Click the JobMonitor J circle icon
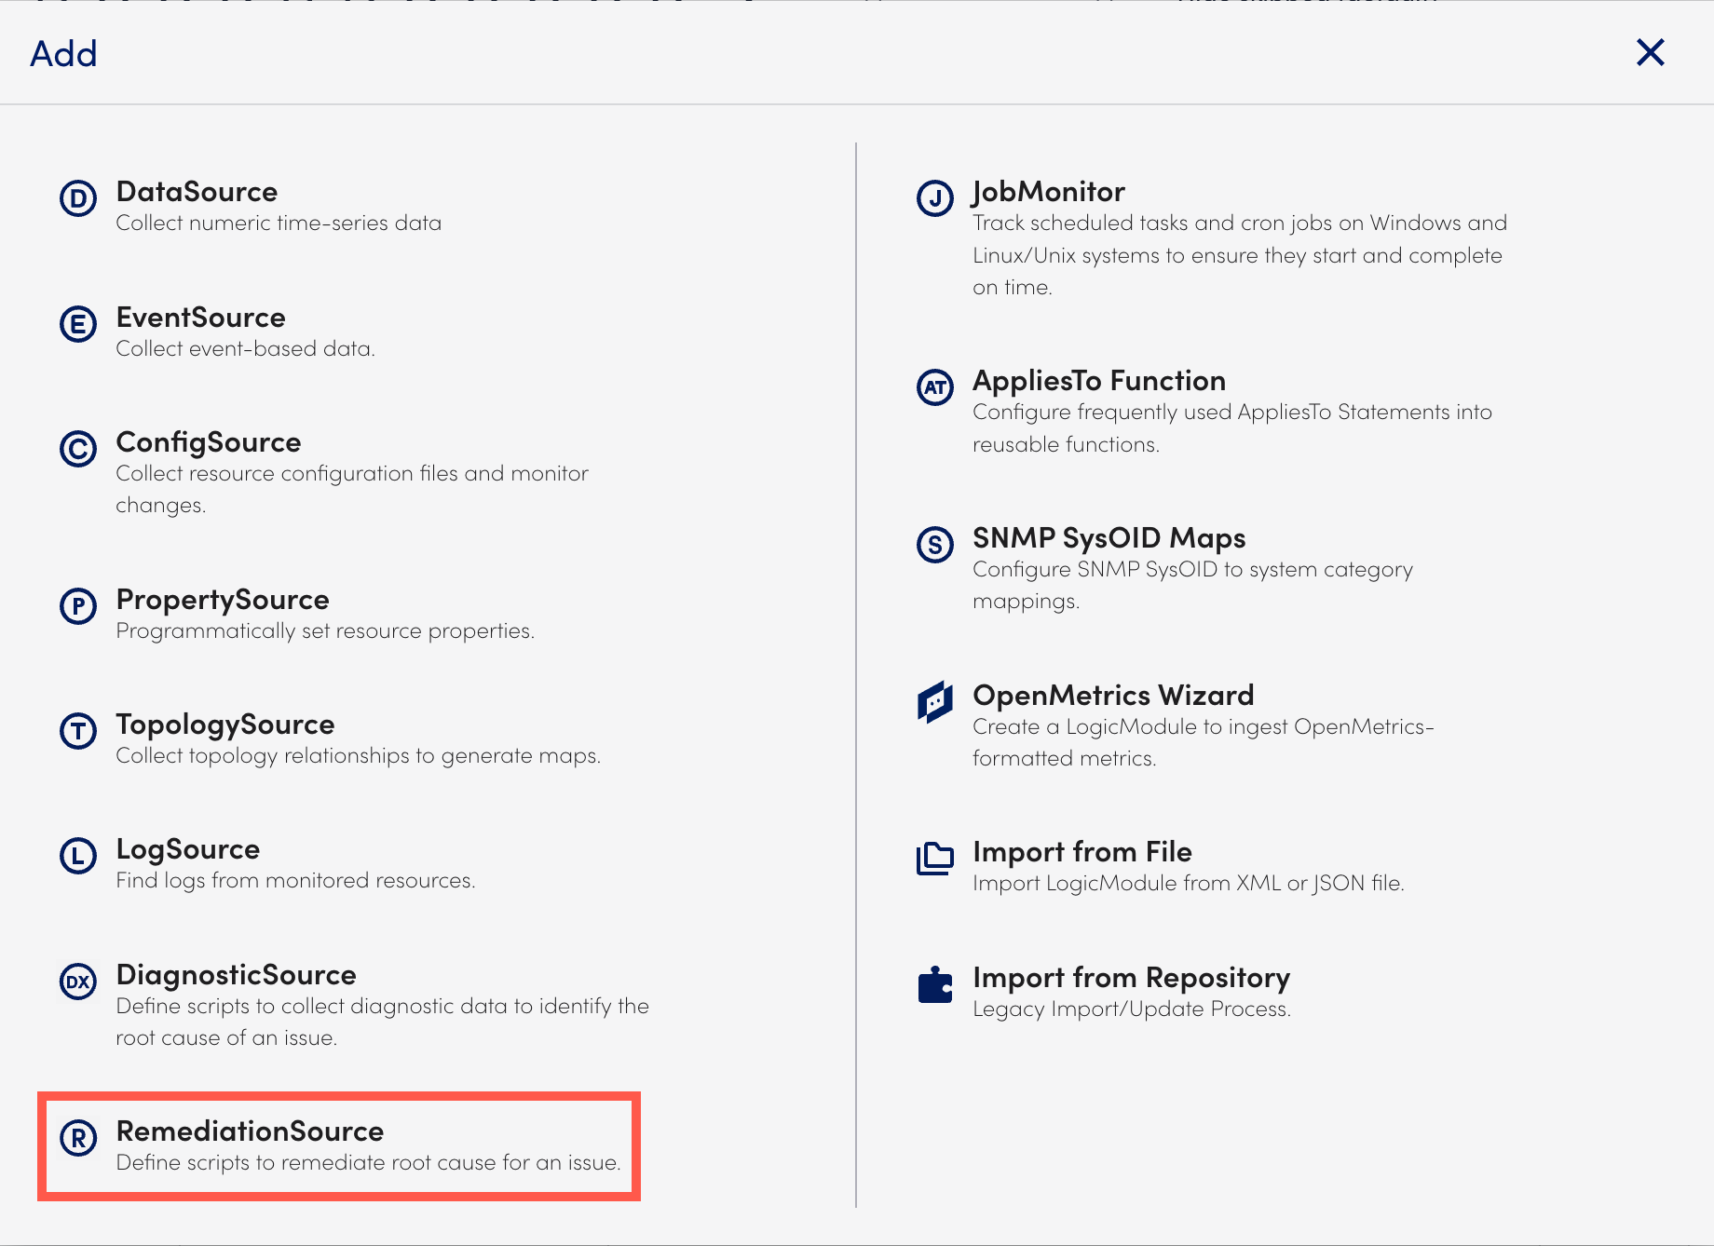The height and width of the screenshot is (1246, 1714). [x=935, y=198]
